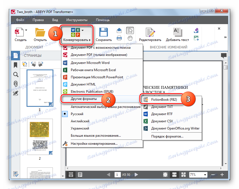Select Английский recognition language
Image resolution: width=239 pixels, height=189 pixels.
click(x=102, y=121)
